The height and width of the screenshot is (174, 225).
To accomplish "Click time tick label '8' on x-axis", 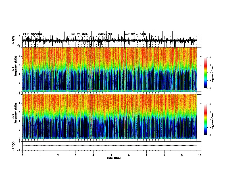I will (164, 155).
